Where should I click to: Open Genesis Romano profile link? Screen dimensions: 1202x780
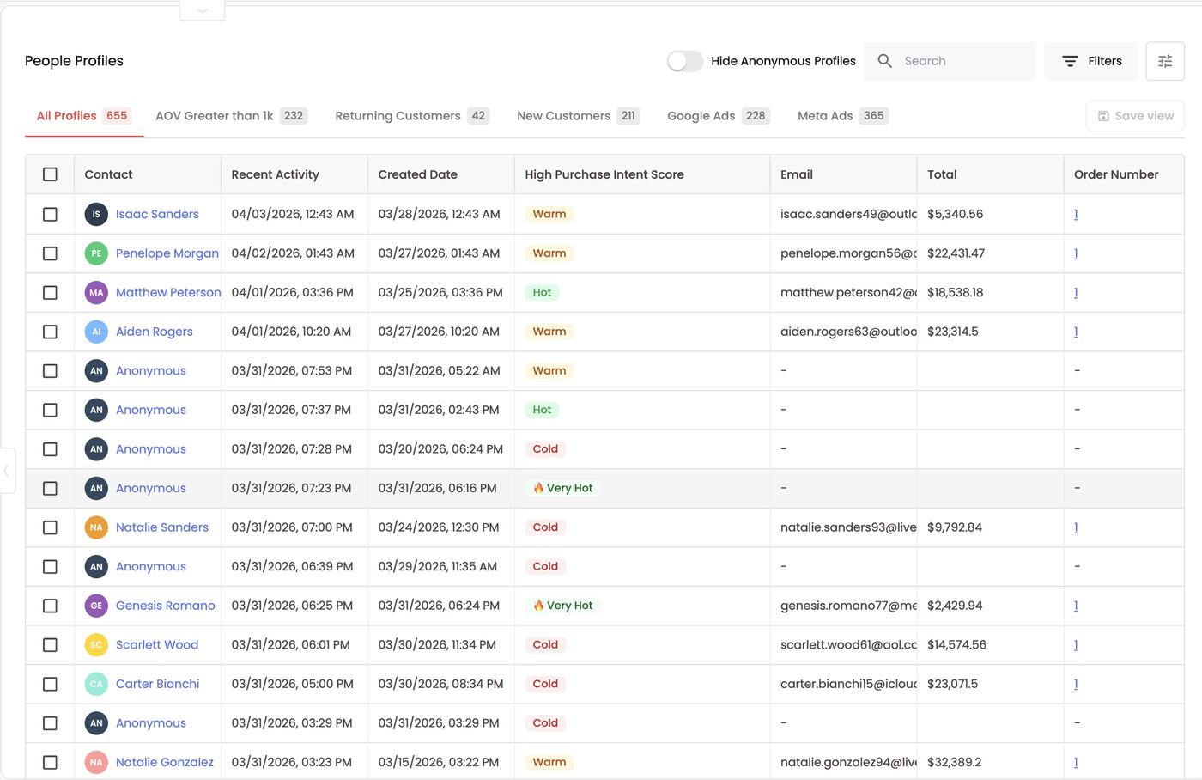166,606
